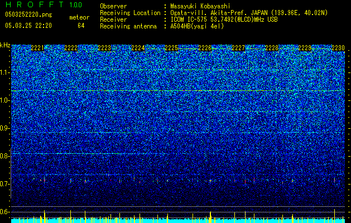The image size is (351, 223).
Task: Click the 0.9 kHz axis label
Action: point(5,128)
